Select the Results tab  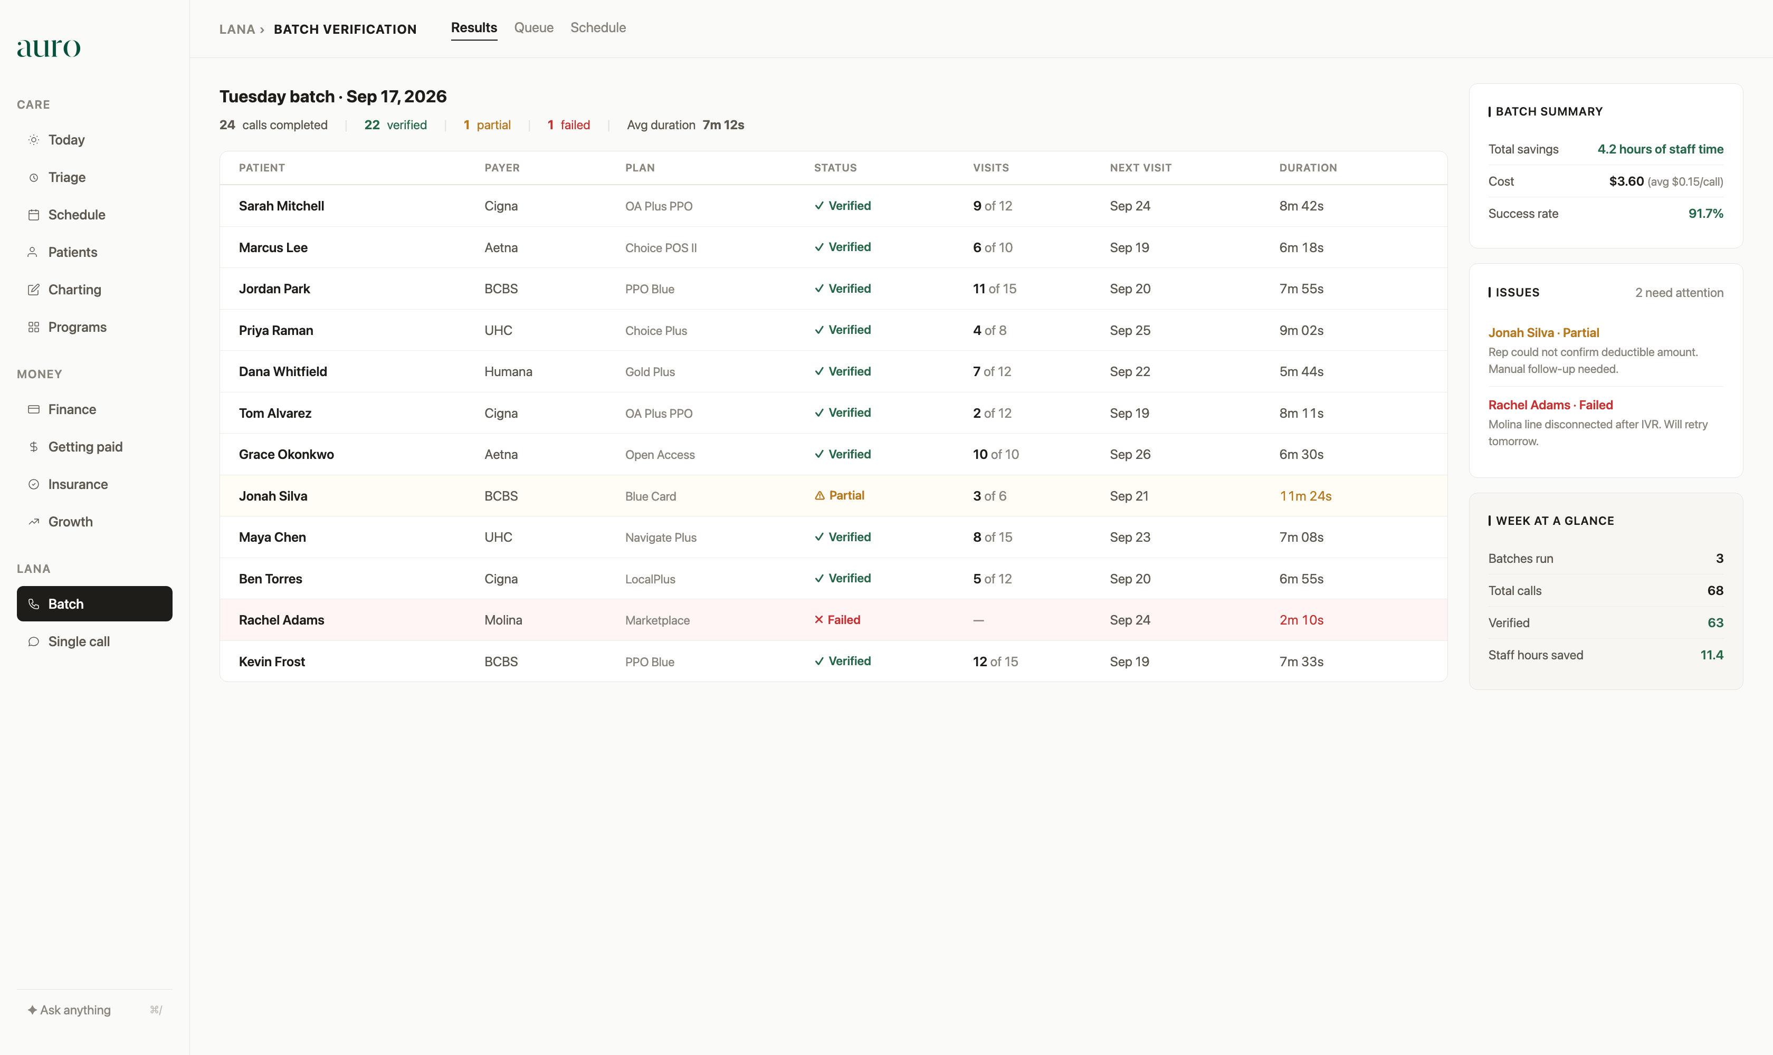pyautogui.click(x=474, y=28)
